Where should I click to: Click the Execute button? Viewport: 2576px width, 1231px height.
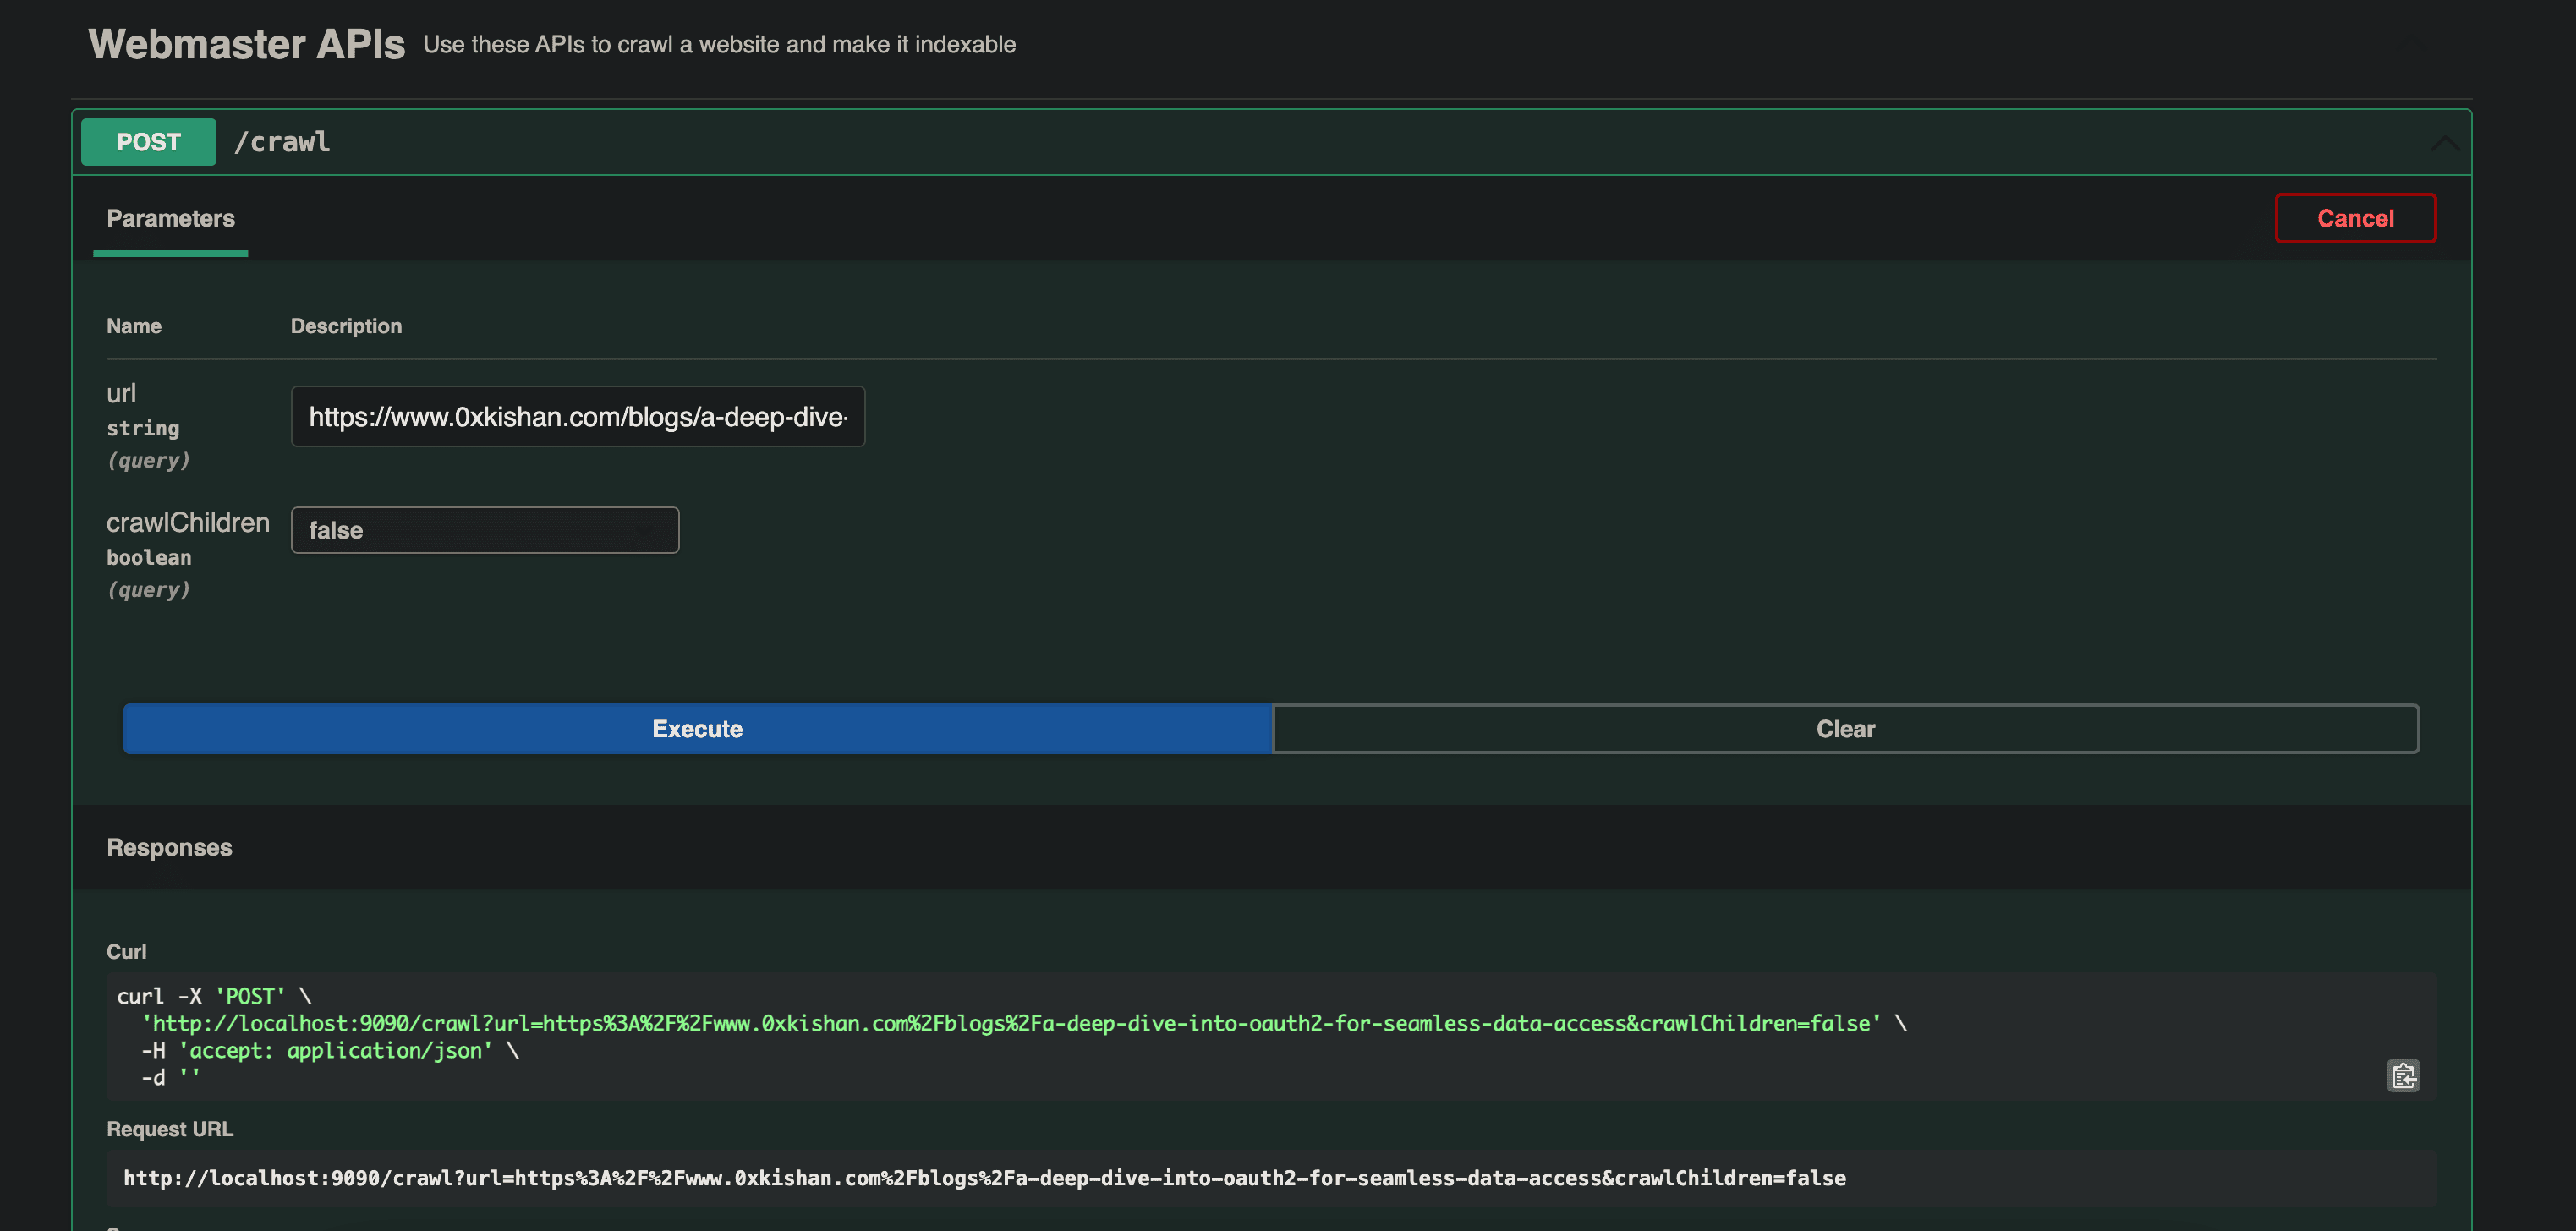coord(697,729)
